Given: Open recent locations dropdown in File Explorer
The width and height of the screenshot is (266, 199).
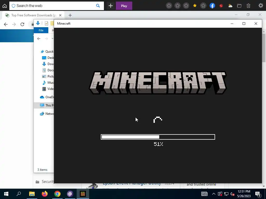Looking at the screenshot, I should tap(52, 39).
